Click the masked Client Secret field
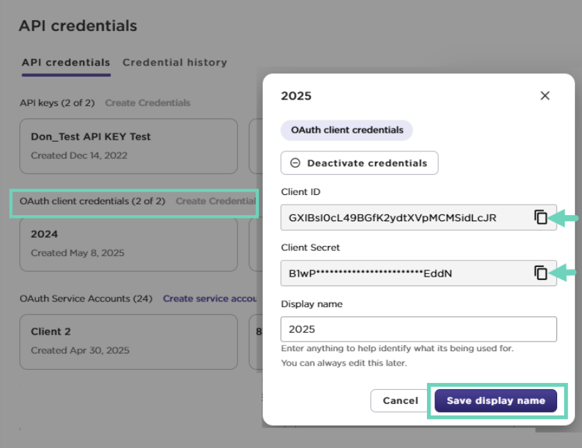 [405, 273]
